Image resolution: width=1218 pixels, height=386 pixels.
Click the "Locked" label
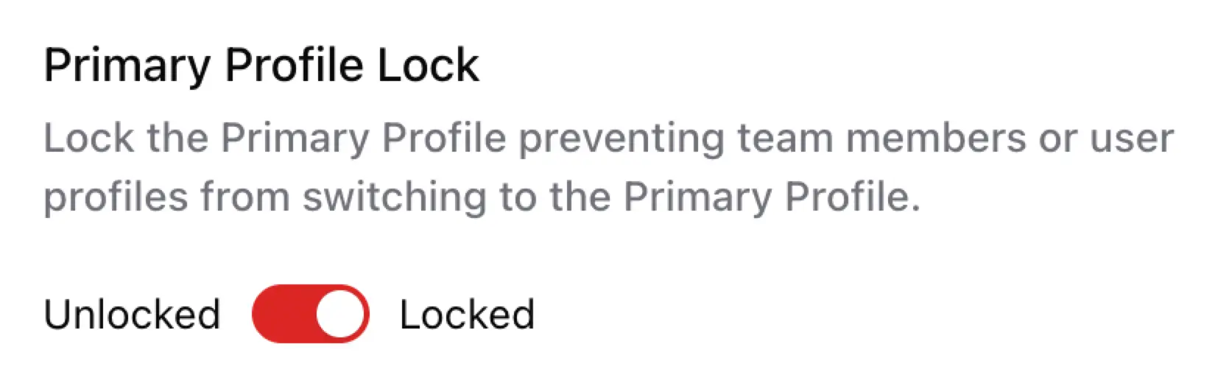(467, 315)
